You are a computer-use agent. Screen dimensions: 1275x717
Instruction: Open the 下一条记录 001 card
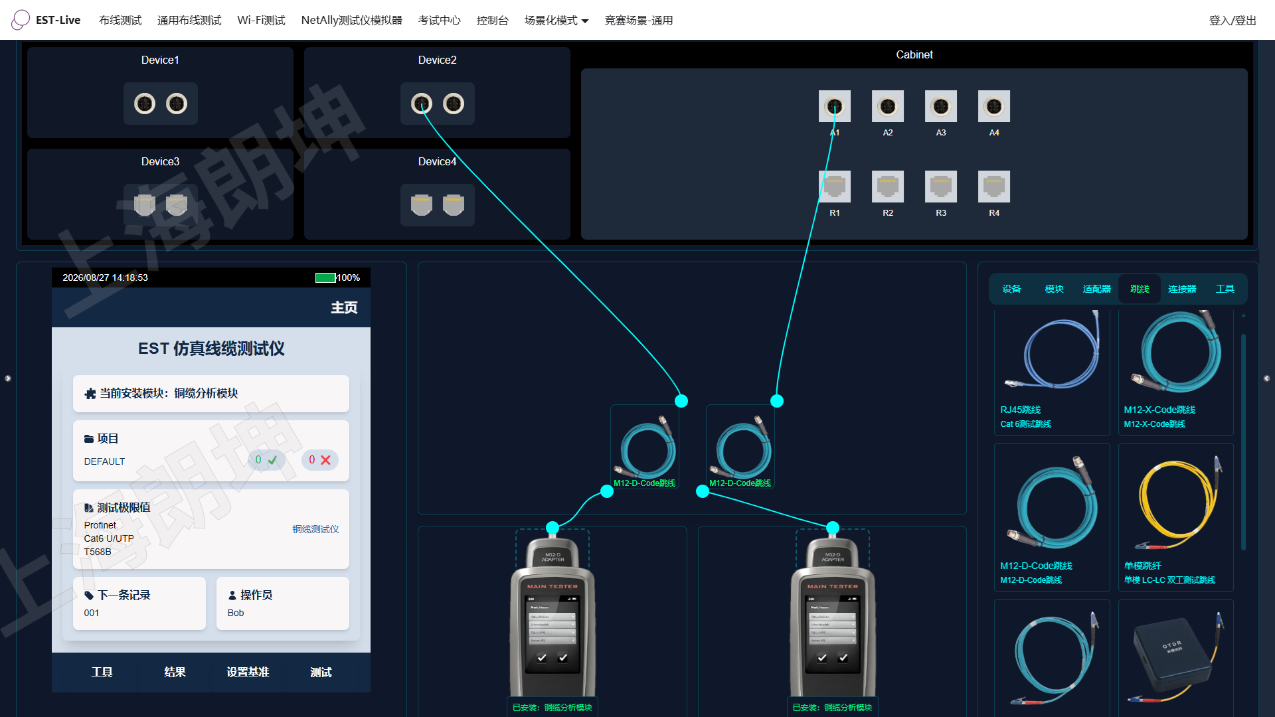(x=139, y=603)
